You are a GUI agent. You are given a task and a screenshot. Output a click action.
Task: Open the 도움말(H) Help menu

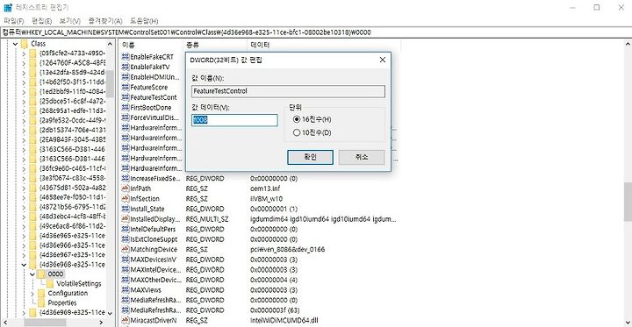[144, 21]
